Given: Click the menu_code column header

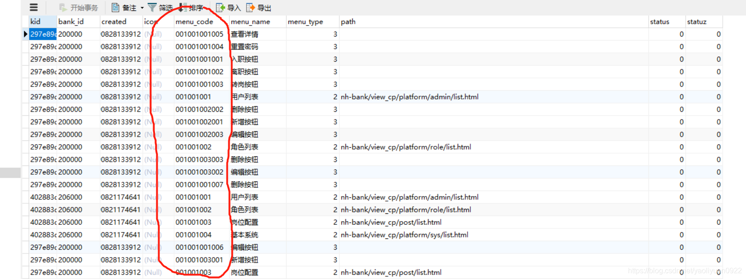Looking at the screenshot, I should pos(201,21).
